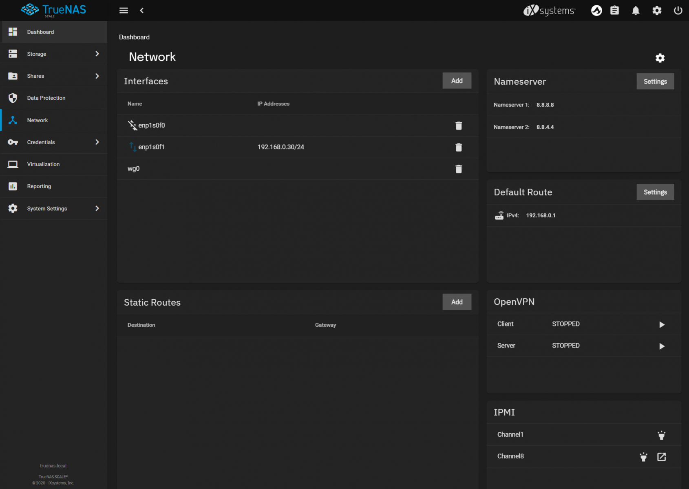689x489 pixels.
Task: Click the enp1s0f1 traffic arrows icon
Action: click(x=132, y=147)
